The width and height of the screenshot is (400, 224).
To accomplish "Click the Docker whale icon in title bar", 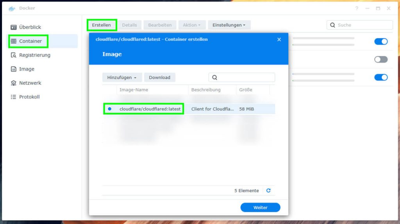I will tap(12, 9).
